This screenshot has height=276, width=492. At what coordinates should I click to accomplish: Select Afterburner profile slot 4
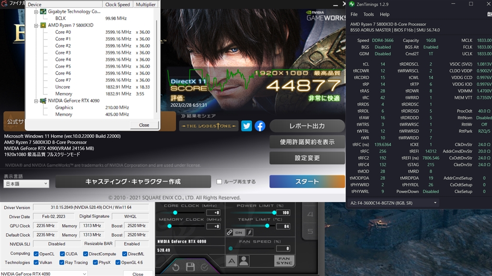click(x=310, y=214)
